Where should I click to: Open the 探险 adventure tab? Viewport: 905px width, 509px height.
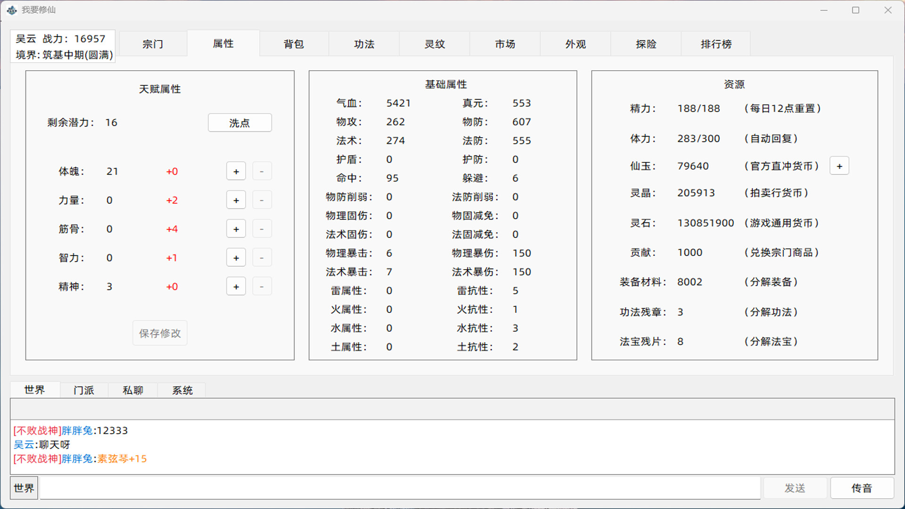tap(645, 43)
